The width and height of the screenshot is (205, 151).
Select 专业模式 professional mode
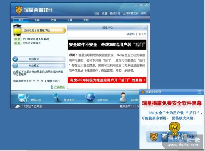(x=39, y=65)
